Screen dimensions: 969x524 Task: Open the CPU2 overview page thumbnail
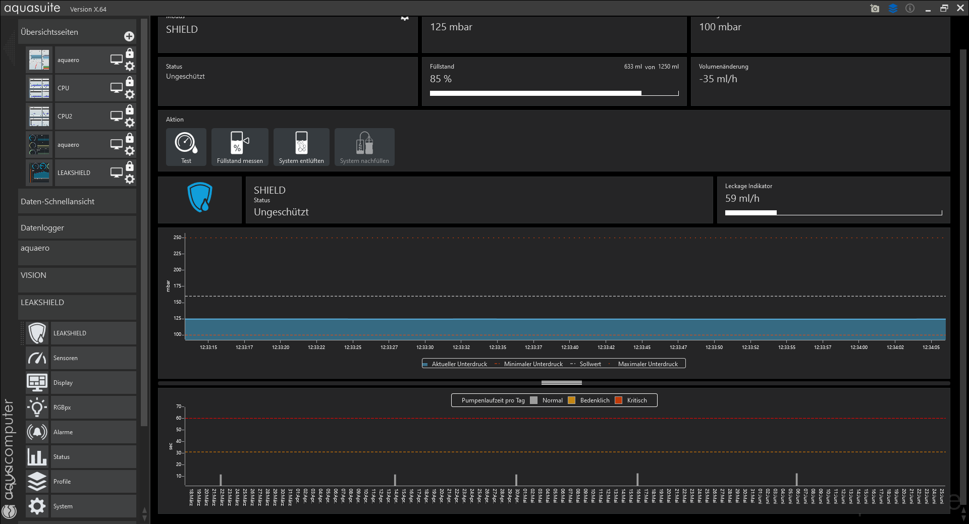tap(39, 117)
